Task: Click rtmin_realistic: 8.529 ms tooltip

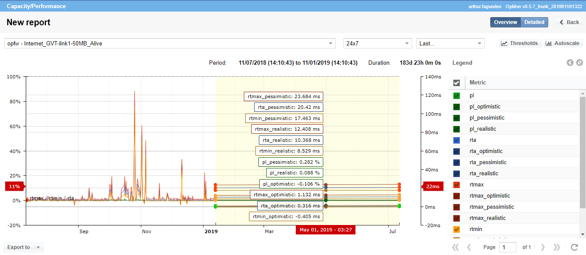Action: (x=289, y=151)
